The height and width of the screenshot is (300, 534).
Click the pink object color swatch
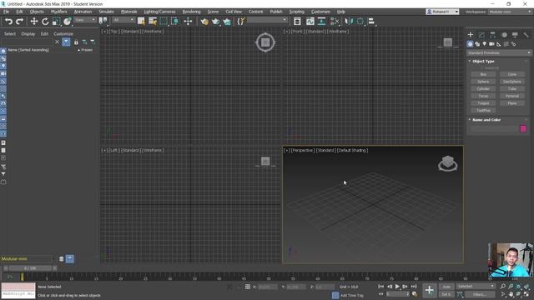[x=523, y=128]
